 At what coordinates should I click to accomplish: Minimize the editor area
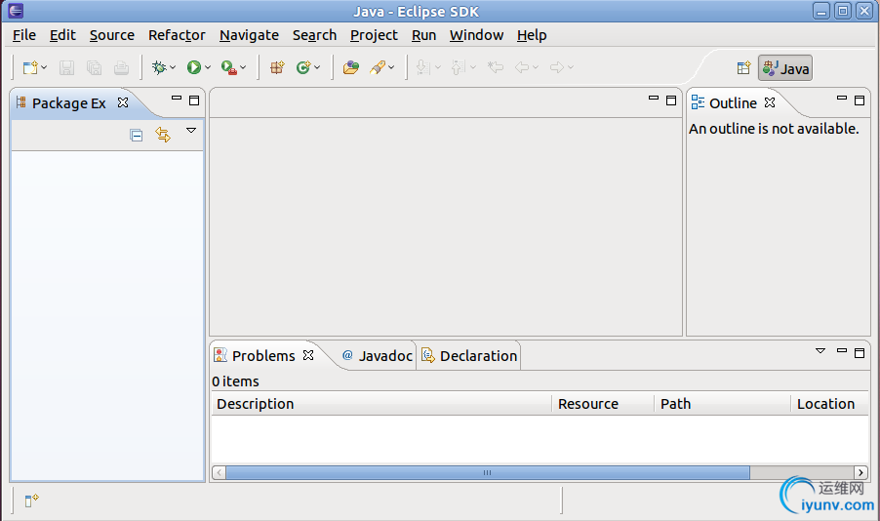pos(654,99)
